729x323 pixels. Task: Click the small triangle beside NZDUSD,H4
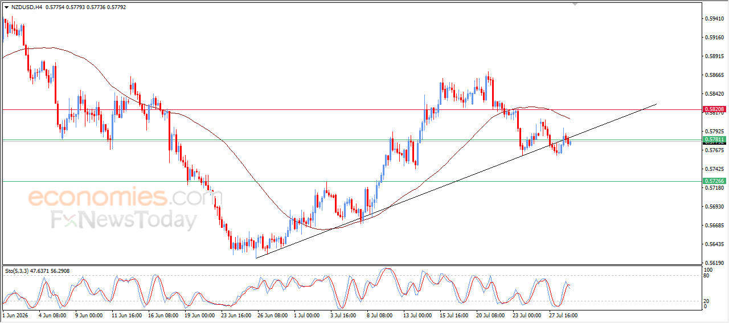[x=7, y=7]
